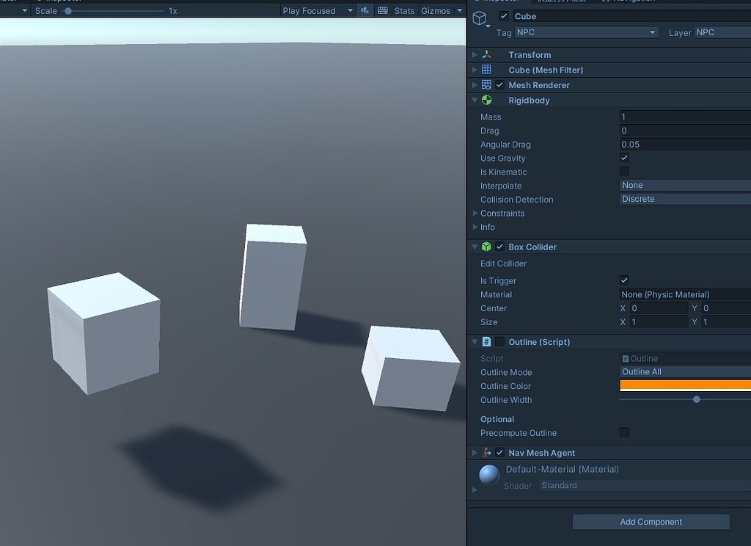Enable the Is Kinematic checkbox

(x=624, y=172)
